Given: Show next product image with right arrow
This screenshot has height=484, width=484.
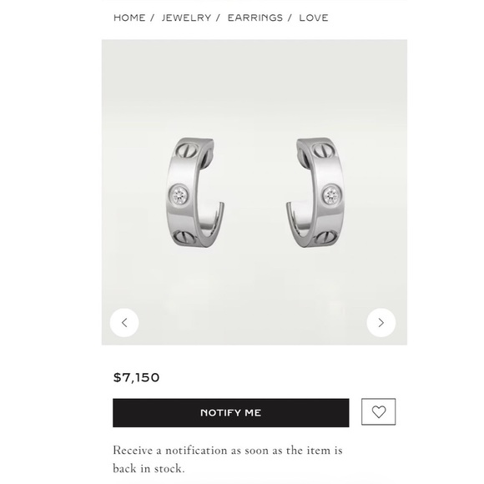Looking at the screenshot, I should (381, 323).
